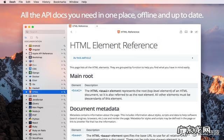224x140 pixels.
Task: Select the snippets braces icon in sidebar
Action: coord(31,37)
